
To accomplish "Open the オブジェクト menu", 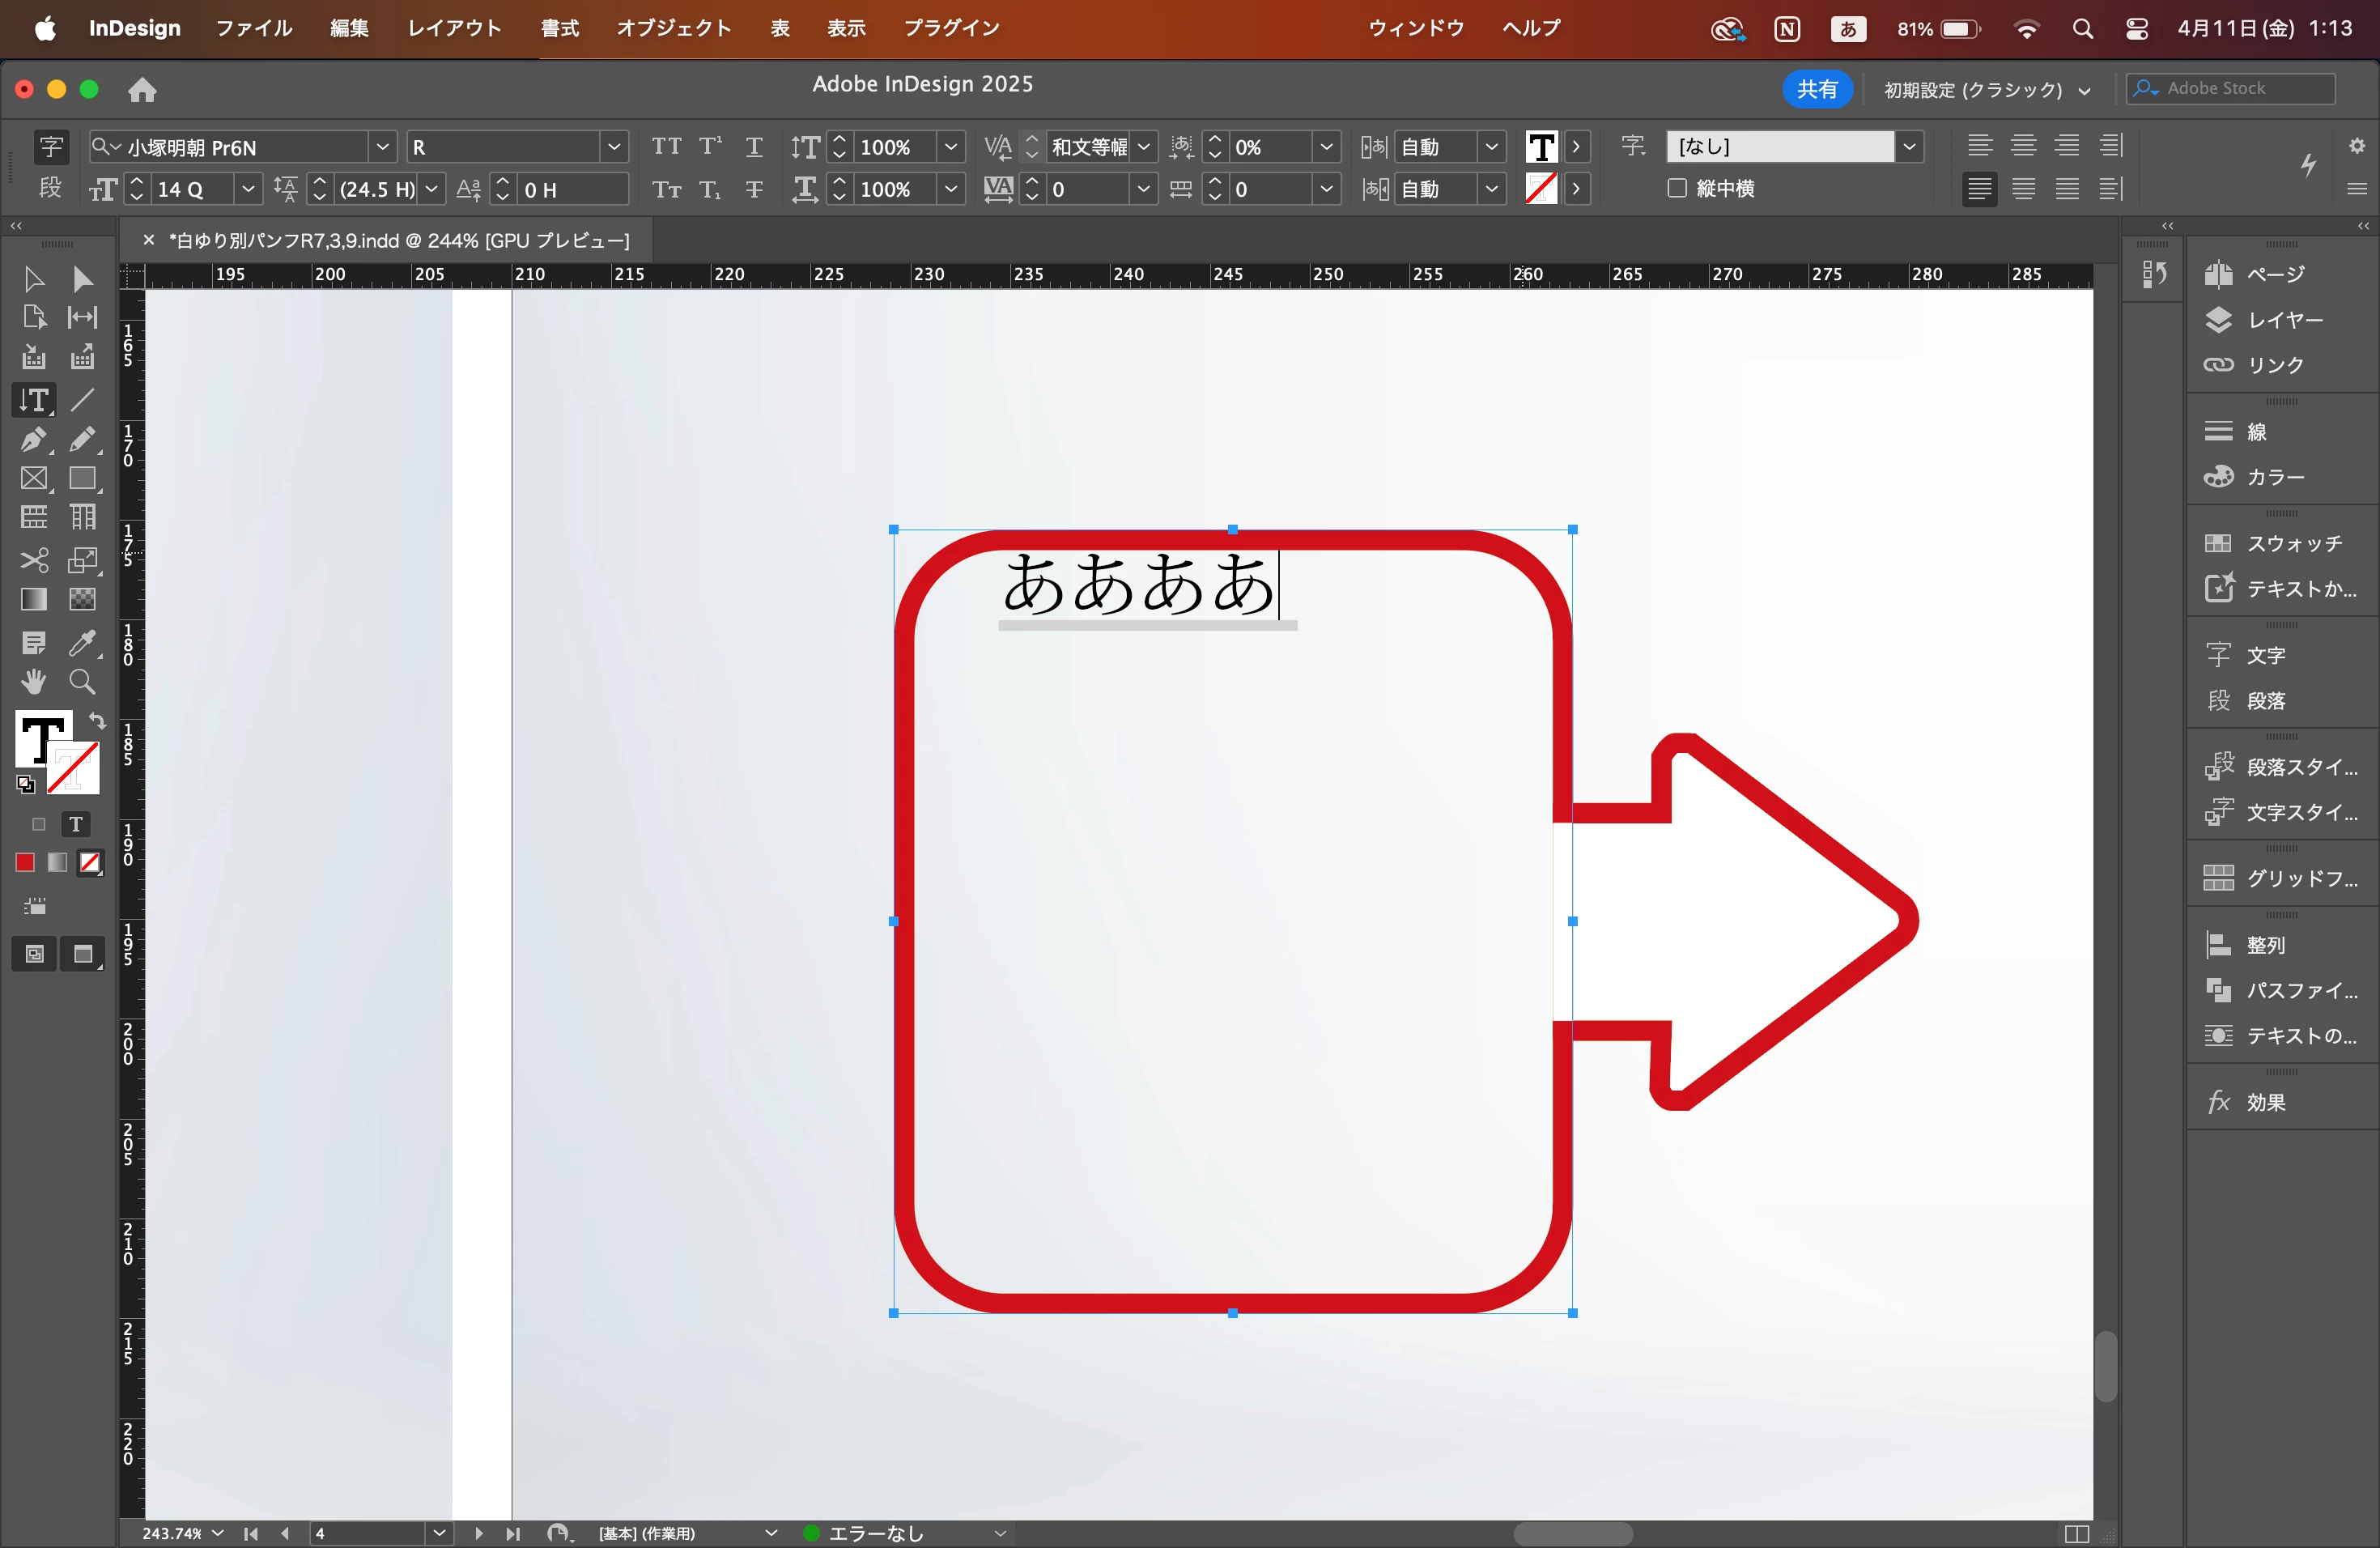I will (x=673, y=28).
